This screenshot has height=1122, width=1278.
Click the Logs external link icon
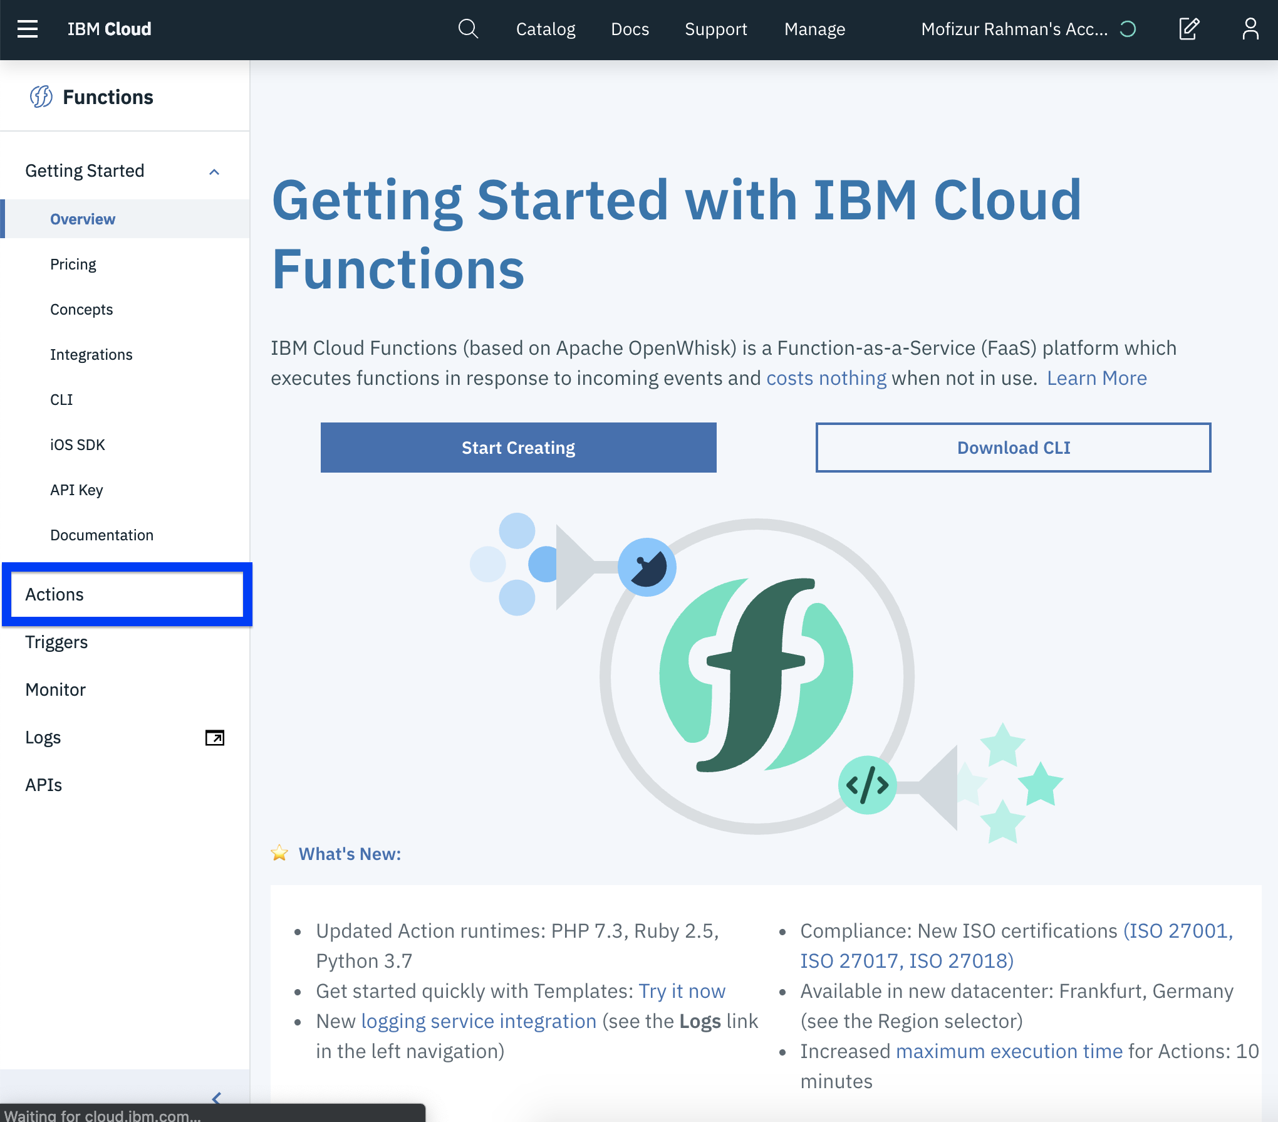pyautogui.click(x=215, y=738)
